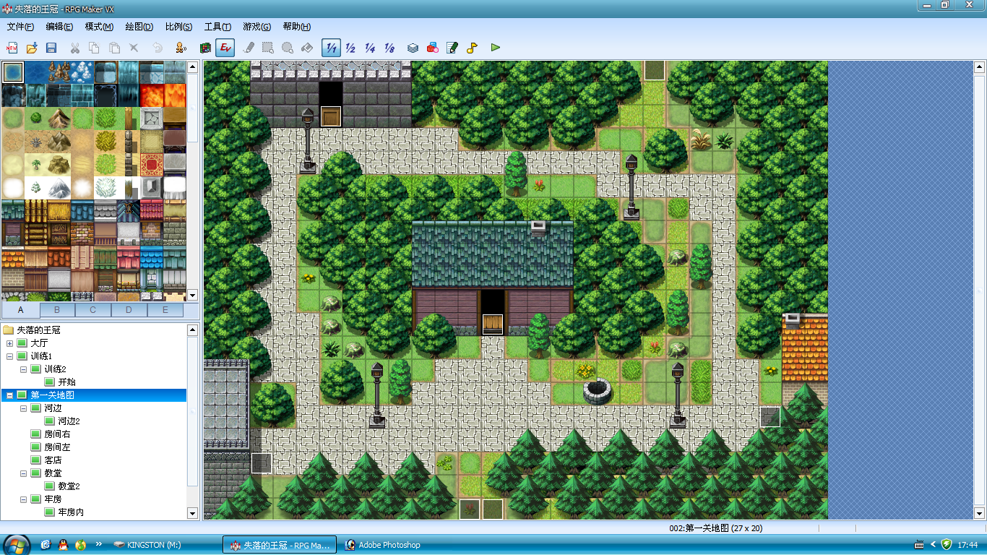Collapse the 第一关地图 map node

(x=9, y=395)
